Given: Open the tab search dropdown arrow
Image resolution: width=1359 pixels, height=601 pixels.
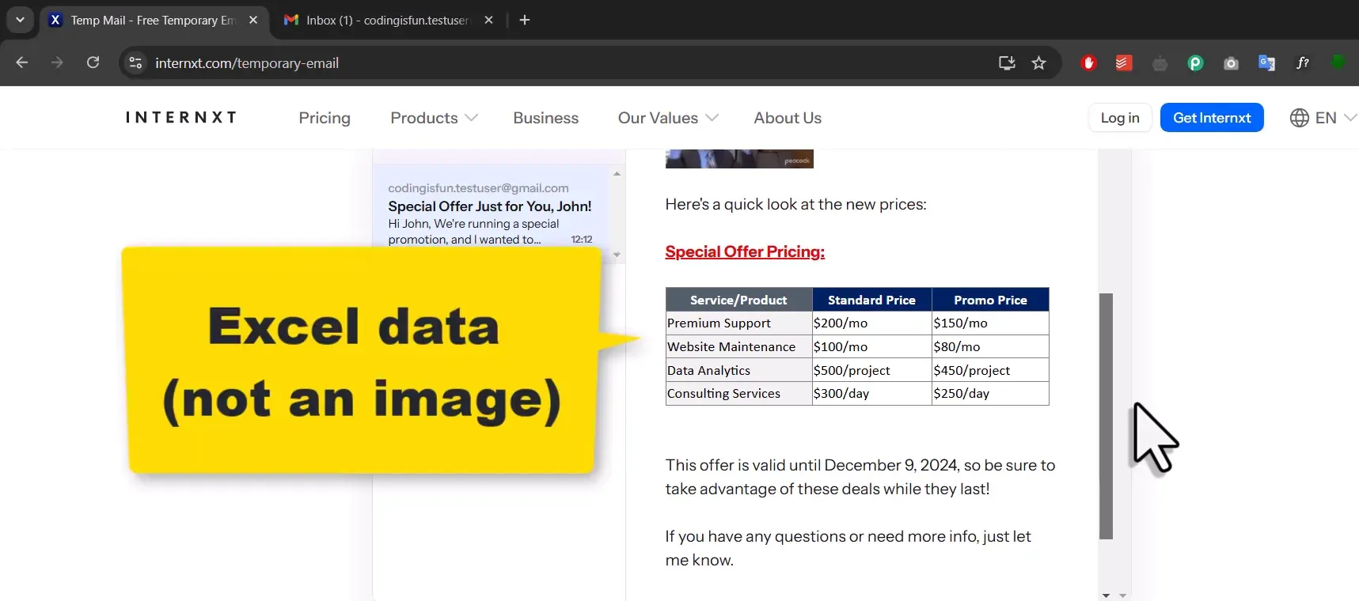Looking at the screenshot, I should tap(20, 20).
